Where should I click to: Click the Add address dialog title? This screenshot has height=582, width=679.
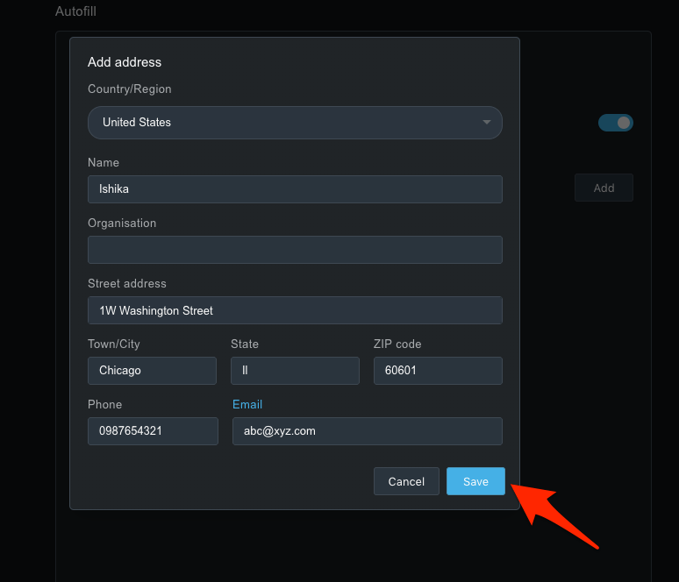125,62
